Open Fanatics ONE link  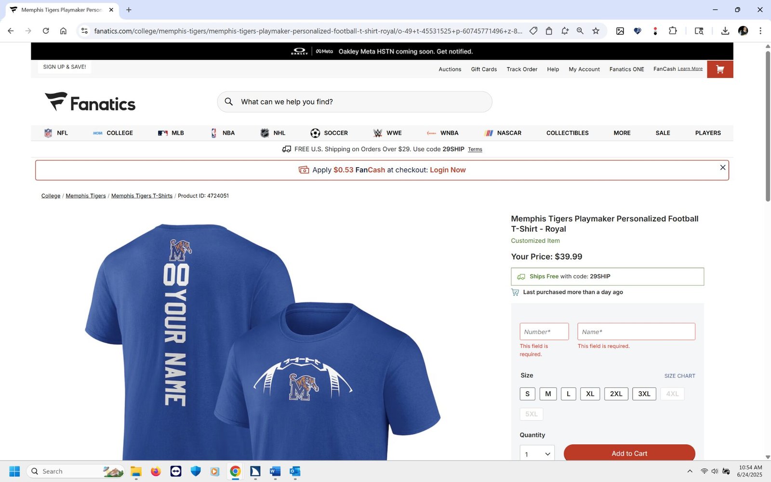[626, 69]
